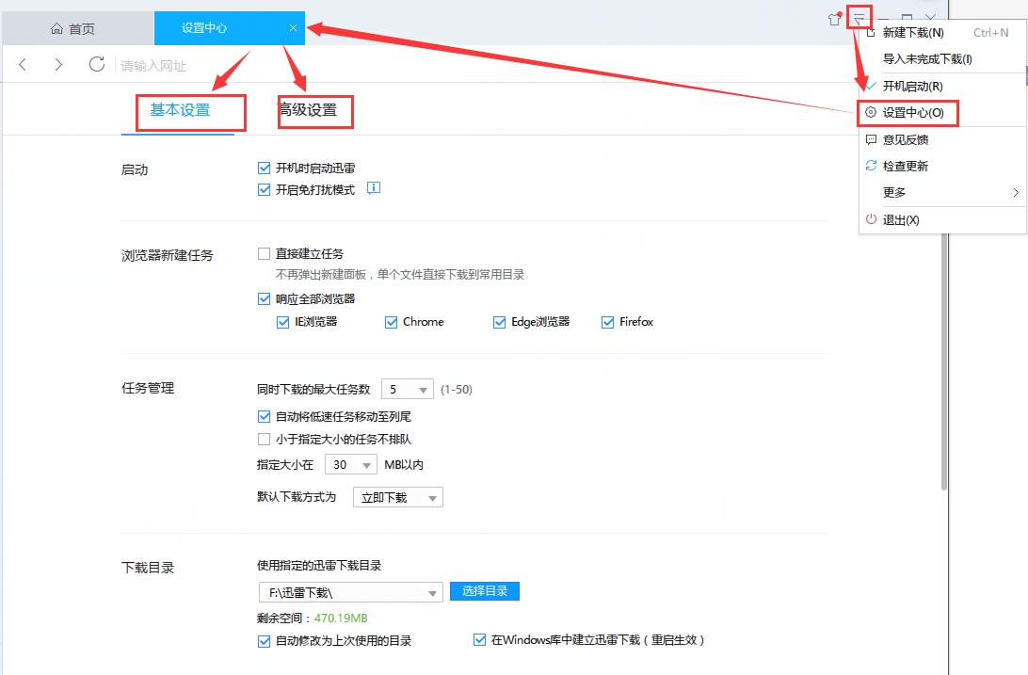Open the main hamburger menu icon
Image resolution: width=1028 pixels, height=675 pixels.
pos(858,16)
